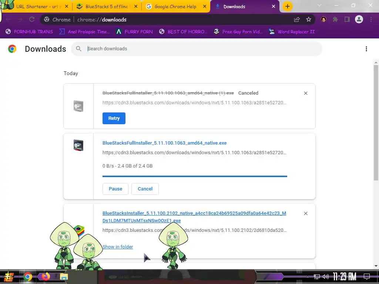Open the extensions puzzle icon
This screenshot has width=379, height=284.
click(335, 20)
